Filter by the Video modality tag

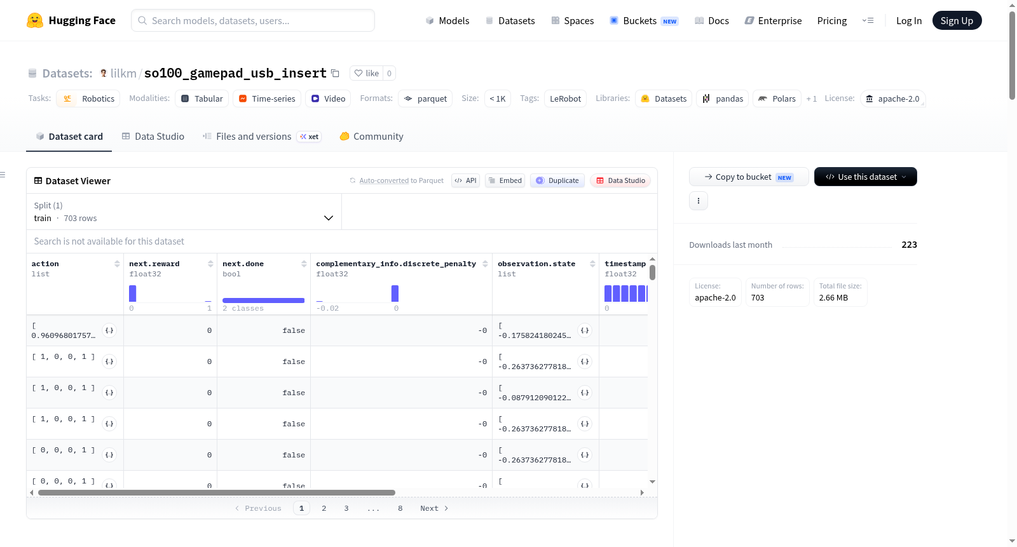[x=328, y=98]
